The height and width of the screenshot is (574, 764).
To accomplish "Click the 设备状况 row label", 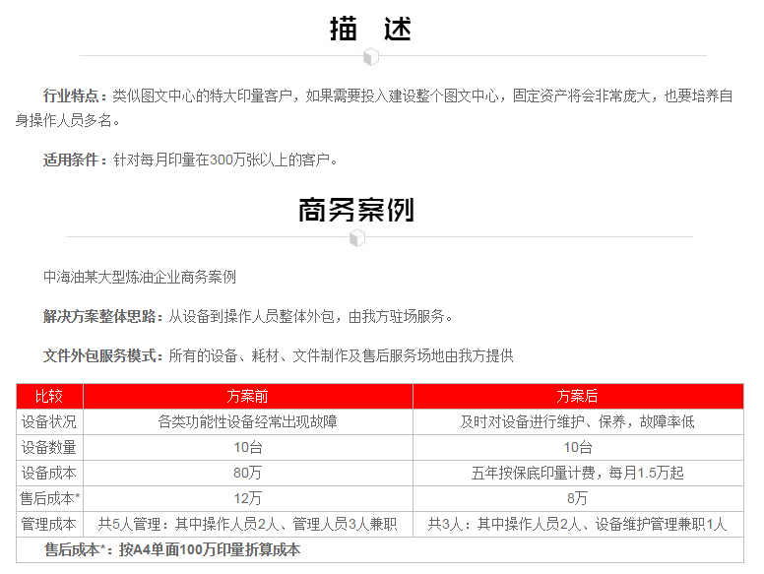I will point(49,421).
